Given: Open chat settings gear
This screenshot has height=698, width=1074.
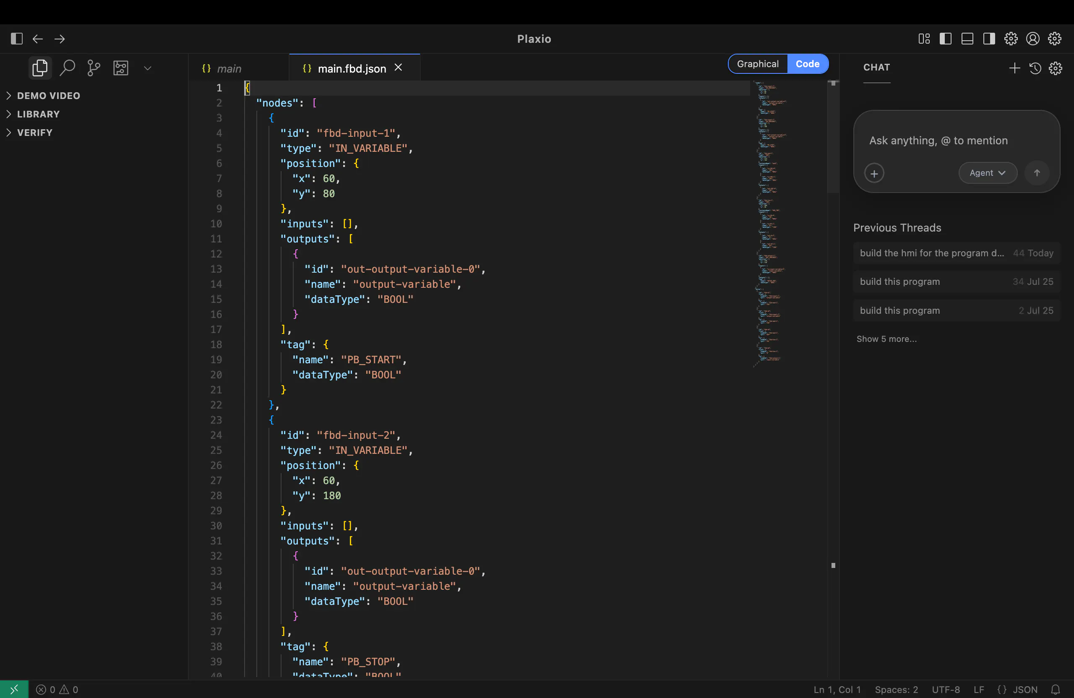Looking at the screenshot, I should coord(1056,68).
